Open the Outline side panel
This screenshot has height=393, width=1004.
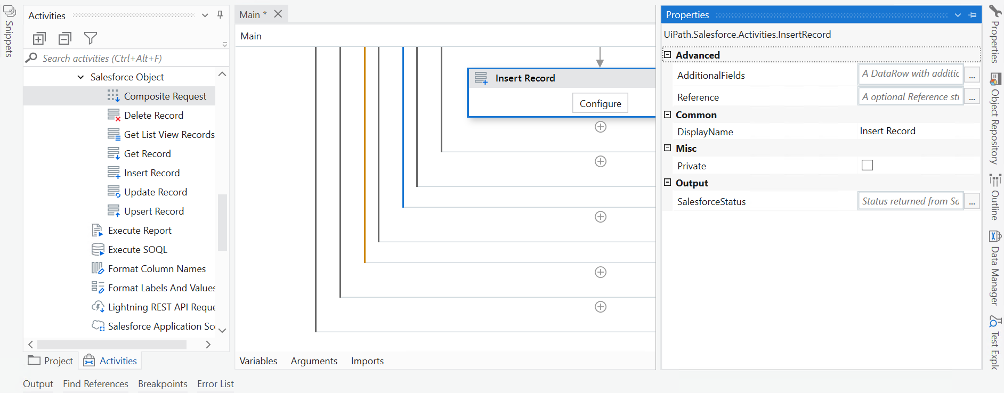pyautogui.click(x=995, y=197)
